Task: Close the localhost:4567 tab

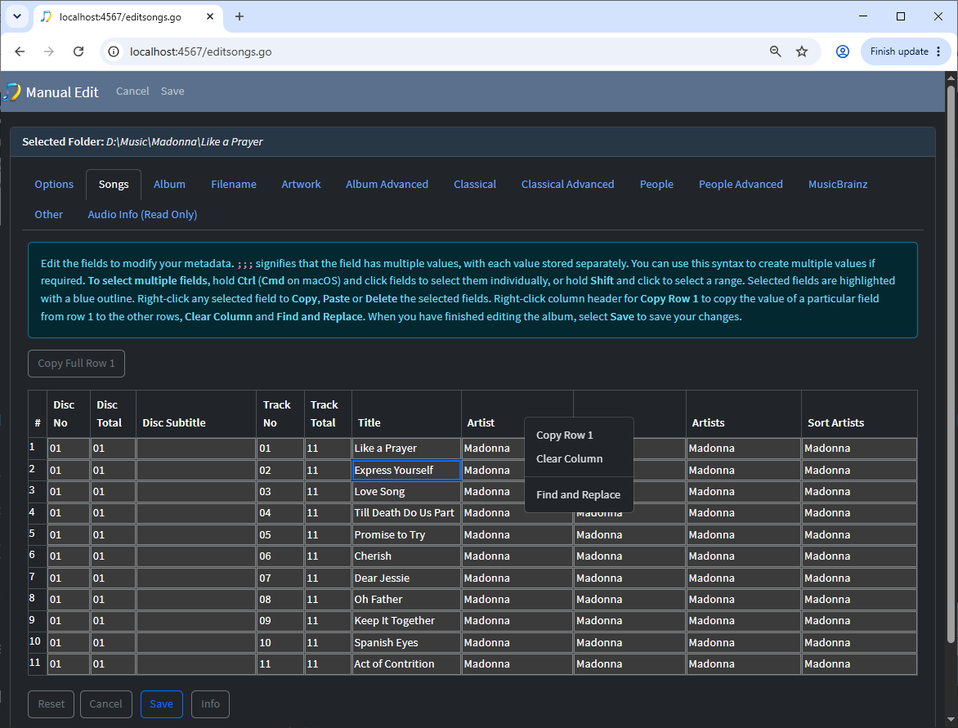Action: [210, 16]
